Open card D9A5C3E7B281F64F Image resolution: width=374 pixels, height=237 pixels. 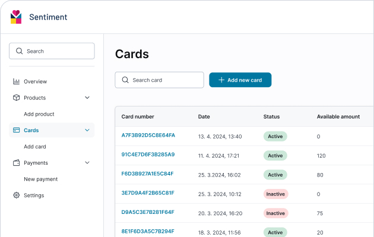pos(148,212)
